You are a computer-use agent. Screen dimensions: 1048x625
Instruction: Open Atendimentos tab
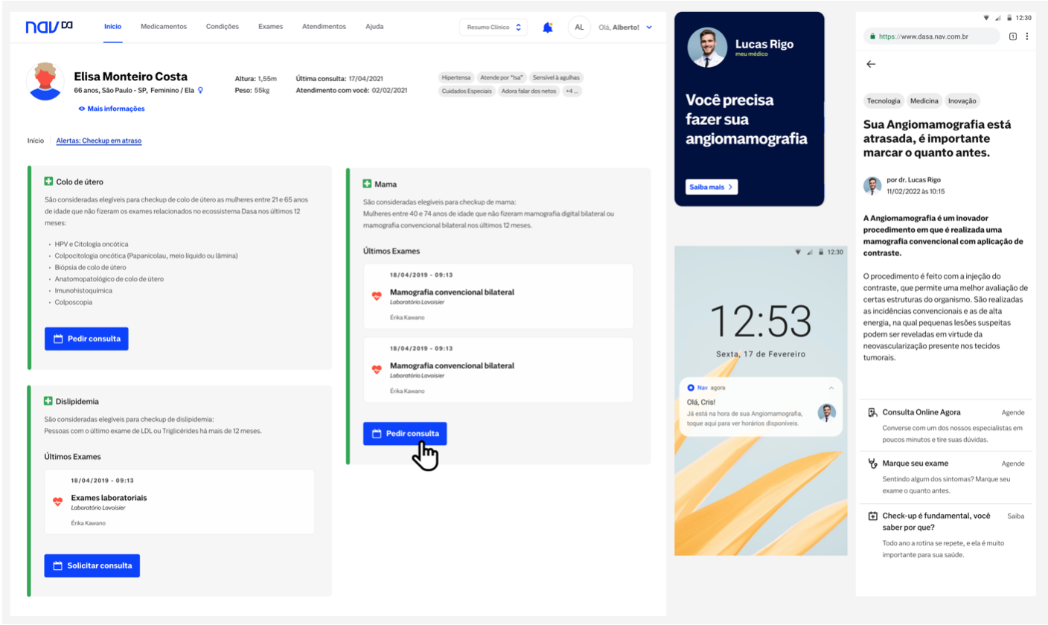pyautogui.click(x=324, y=27)
